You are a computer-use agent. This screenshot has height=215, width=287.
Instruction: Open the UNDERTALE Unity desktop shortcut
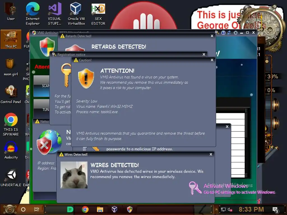(x=11, y=178)
